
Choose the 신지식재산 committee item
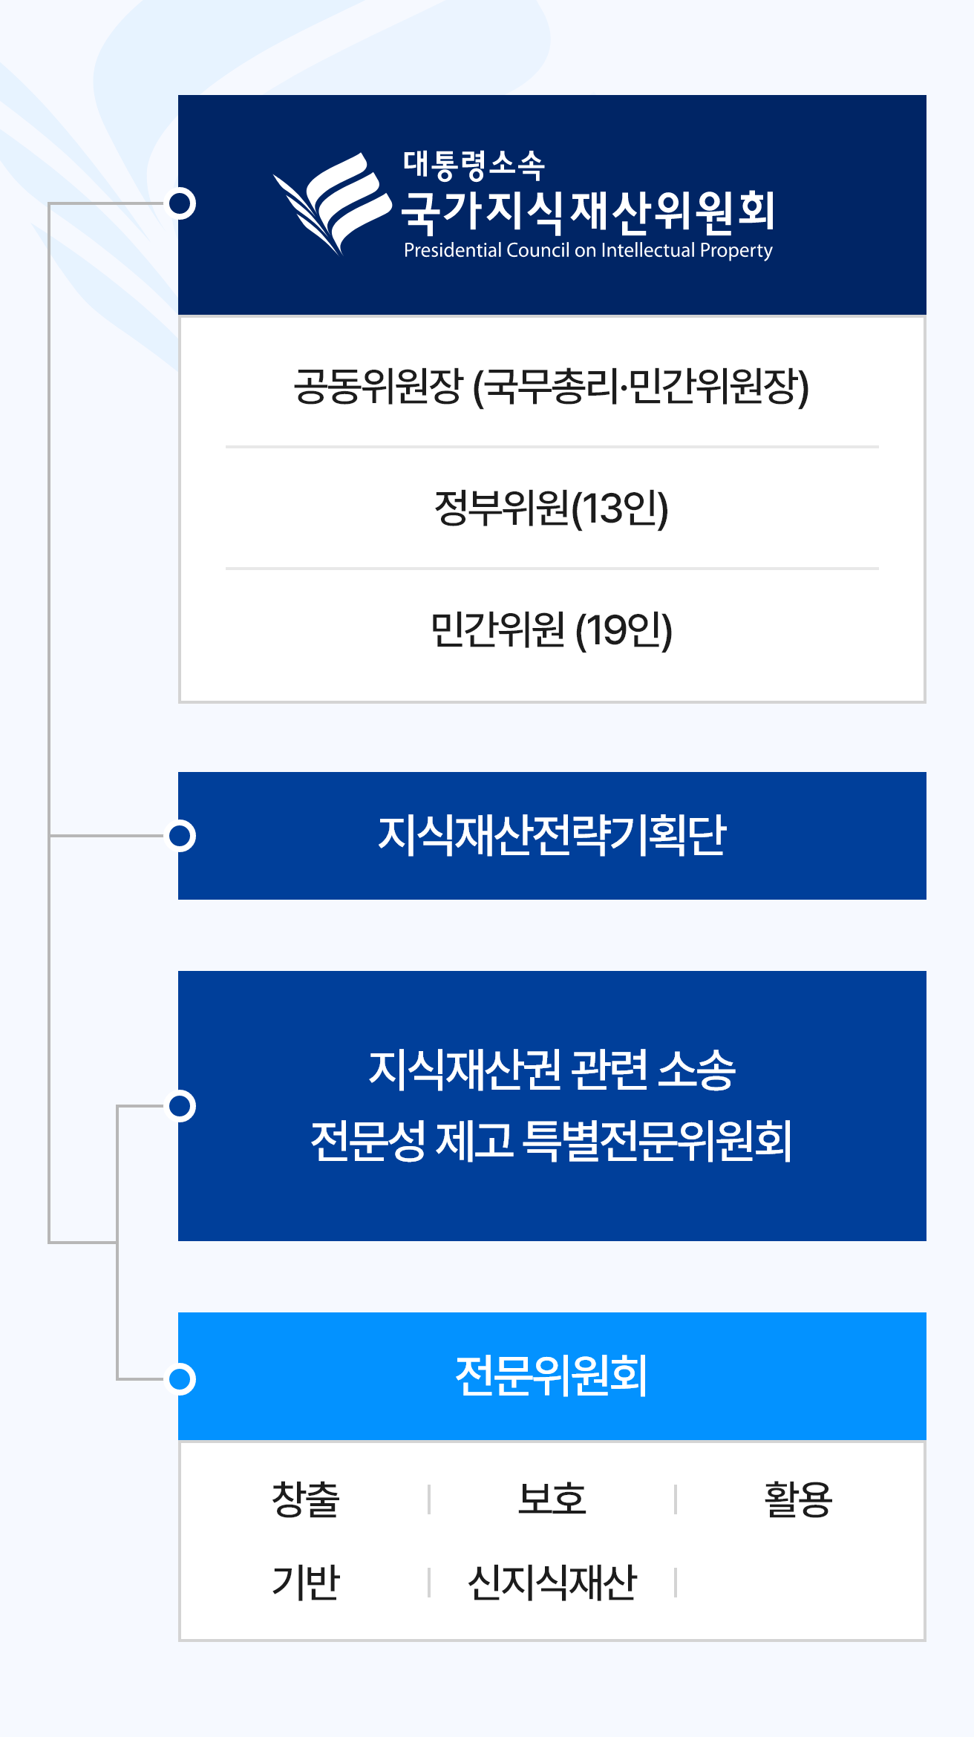click(x=552, y=1582)
